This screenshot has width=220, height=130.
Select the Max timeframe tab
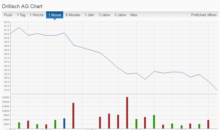click(134, 15)
